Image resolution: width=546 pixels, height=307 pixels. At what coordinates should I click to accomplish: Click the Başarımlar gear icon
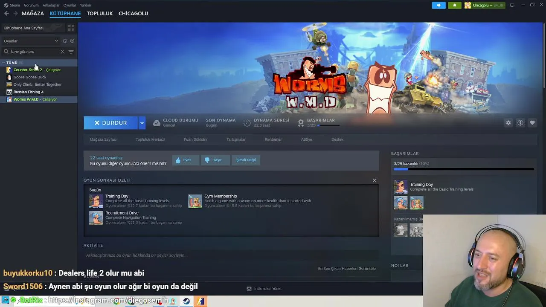(x=301, y=123)
